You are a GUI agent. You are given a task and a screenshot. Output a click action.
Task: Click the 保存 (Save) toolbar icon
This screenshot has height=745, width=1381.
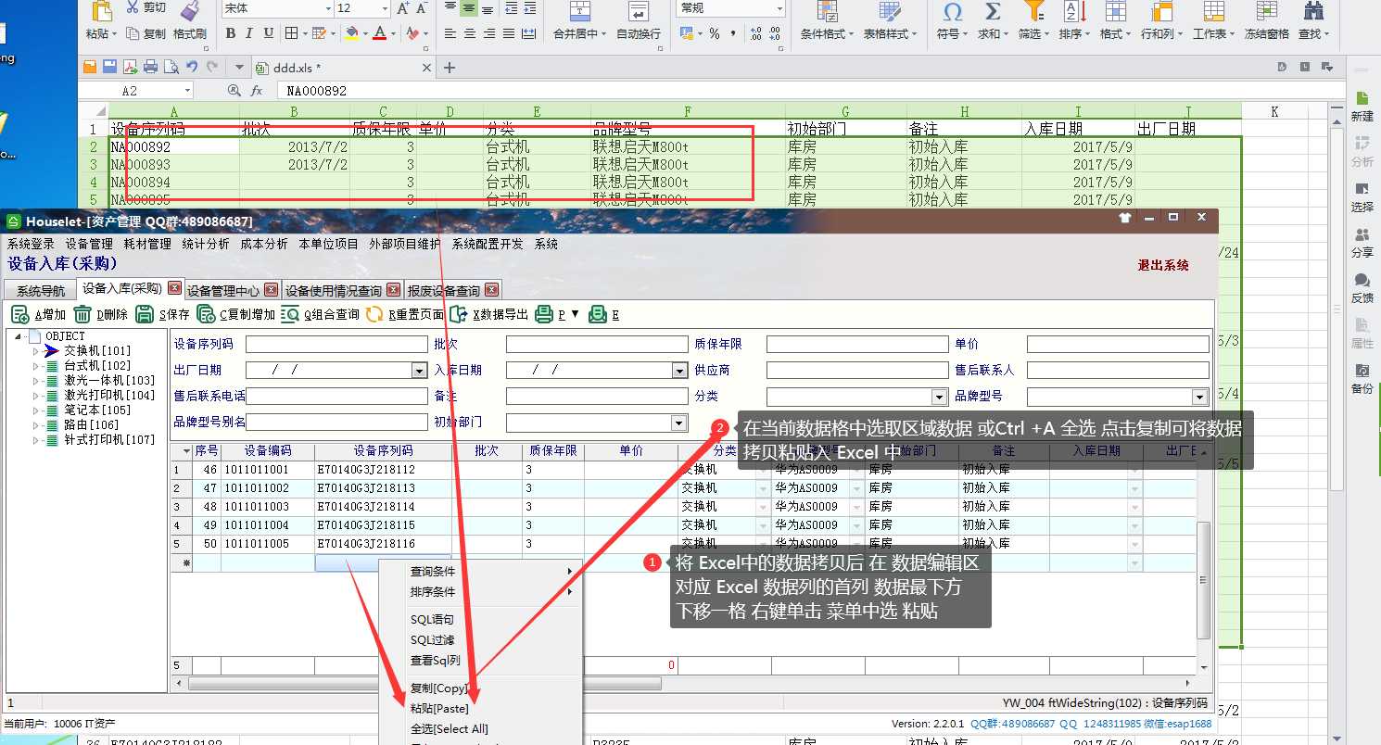[145, 314]
